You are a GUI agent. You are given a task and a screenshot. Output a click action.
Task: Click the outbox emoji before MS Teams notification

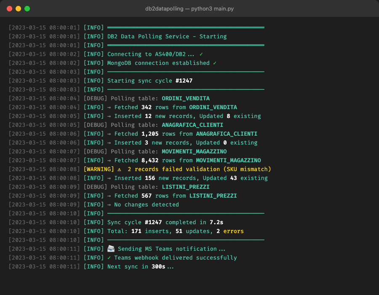pos(111,249)
